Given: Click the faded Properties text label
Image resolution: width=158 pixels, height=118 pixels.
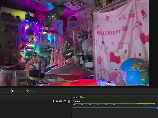Looking at the screenshot, I should 19,91.
